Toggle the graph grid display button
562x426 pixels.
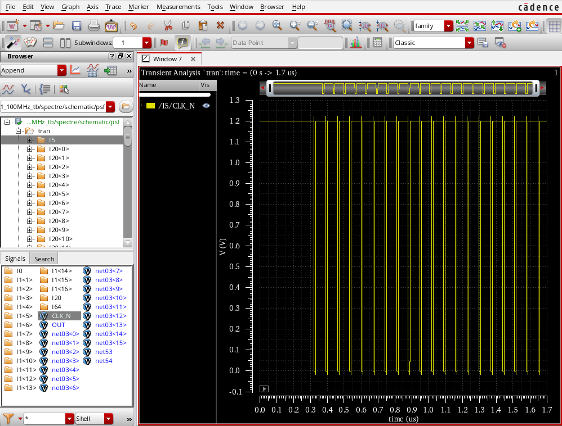tap(555, 26)
